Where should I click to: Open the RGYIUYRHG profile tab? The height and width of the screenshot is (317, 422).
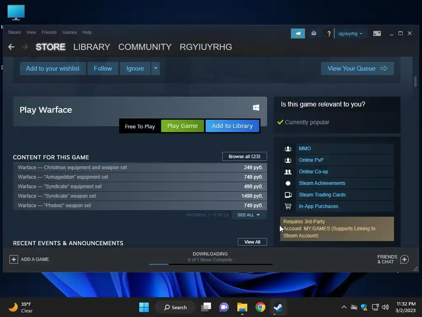pyautogui.click(x=206, y=47)
